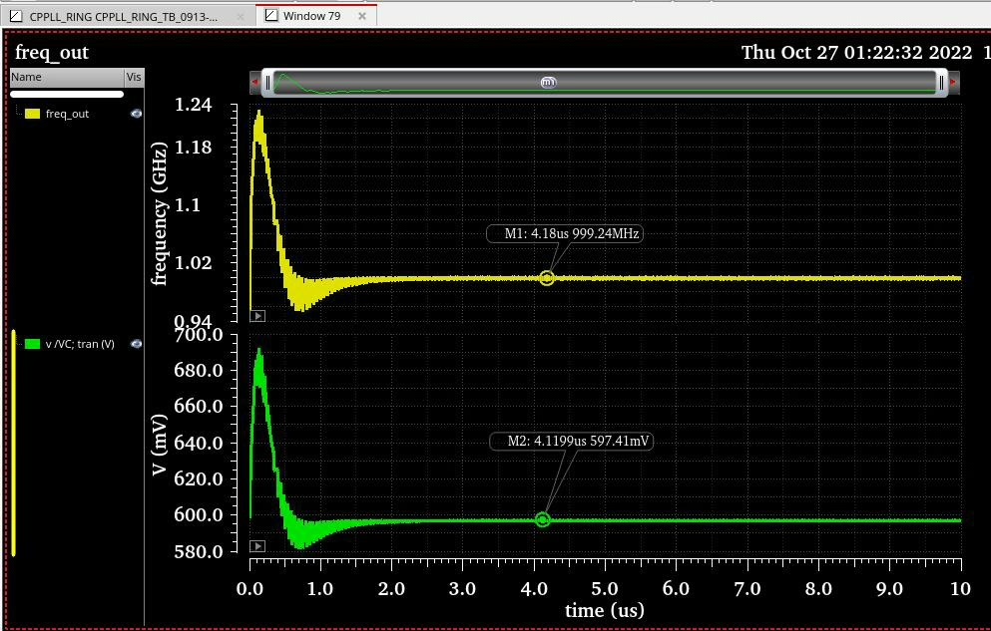The height and width of the screenshot is (631, 991).
Task: Click the 10 tick on the time axis
Action: tap(960, 589)
